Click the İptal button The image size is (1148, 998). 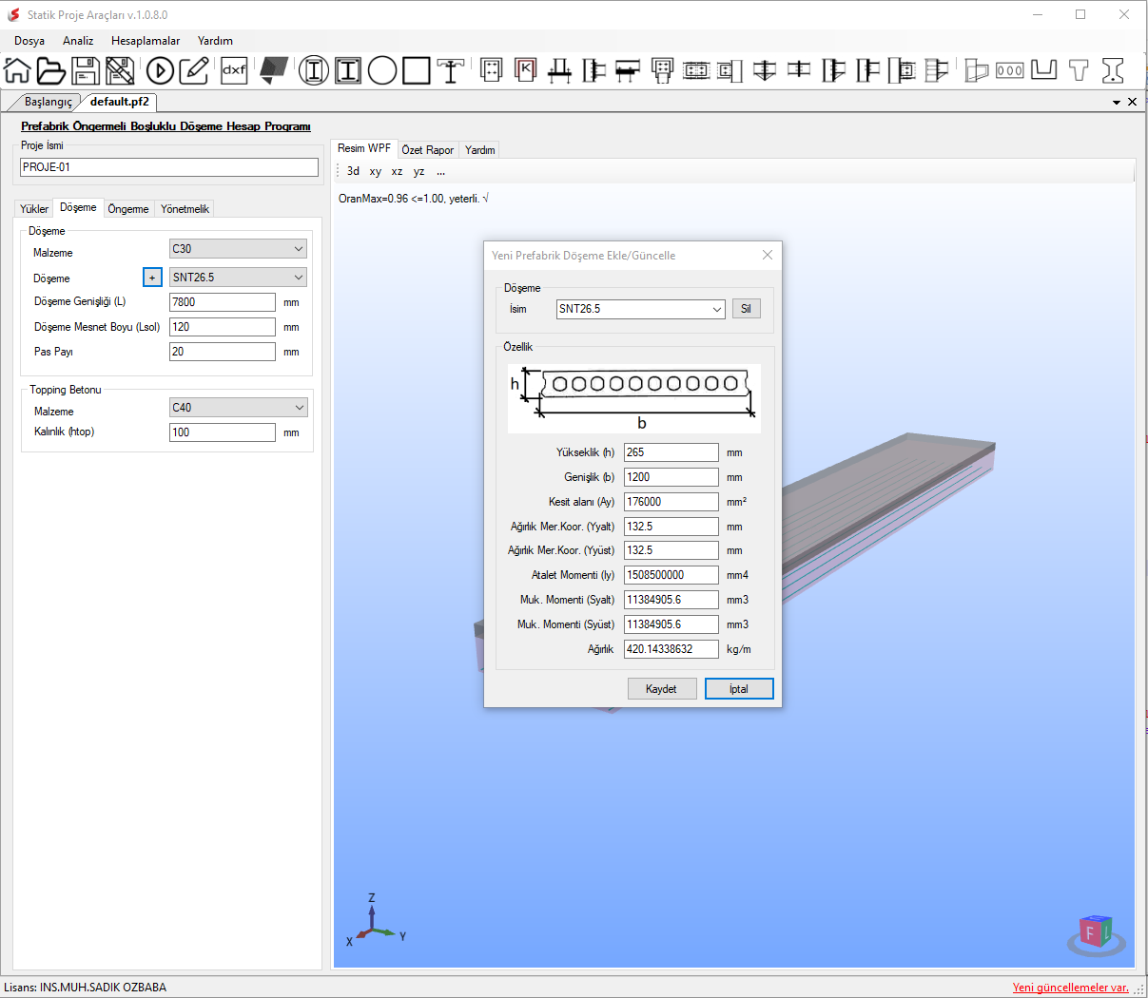739,689
